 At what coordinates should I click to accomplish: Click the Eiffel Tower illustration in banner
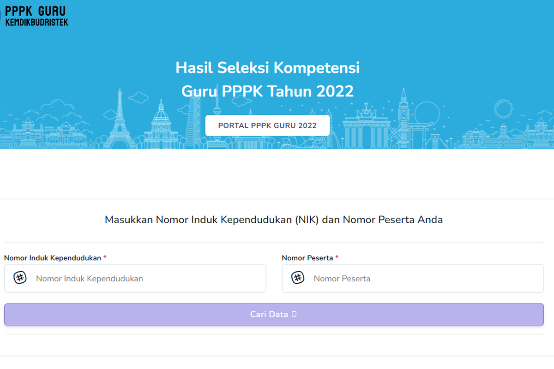coord(120,120)
